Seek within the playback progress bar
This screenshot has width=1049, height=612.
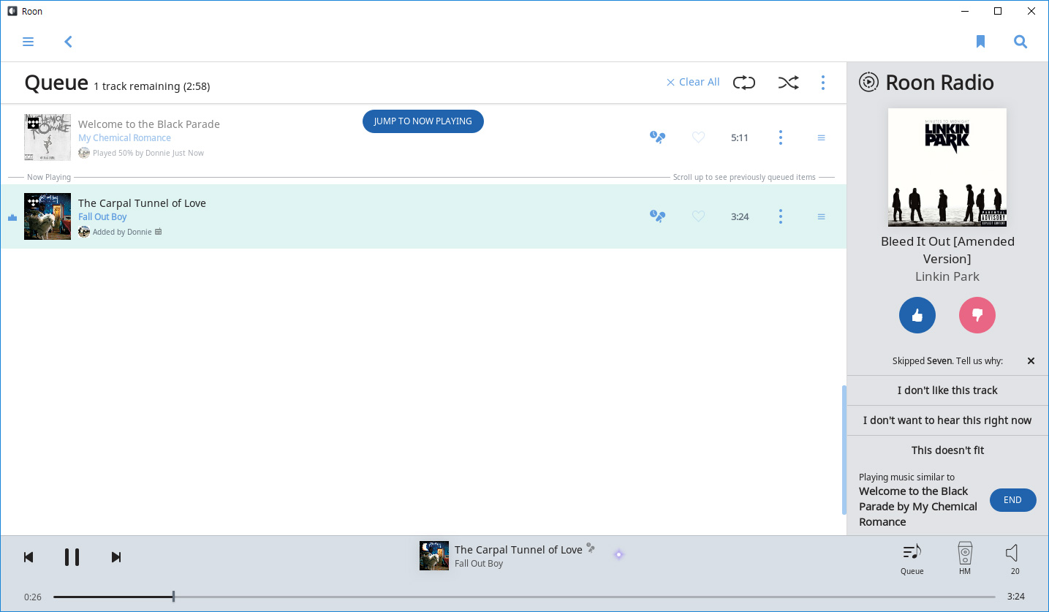tap(524, 597)
